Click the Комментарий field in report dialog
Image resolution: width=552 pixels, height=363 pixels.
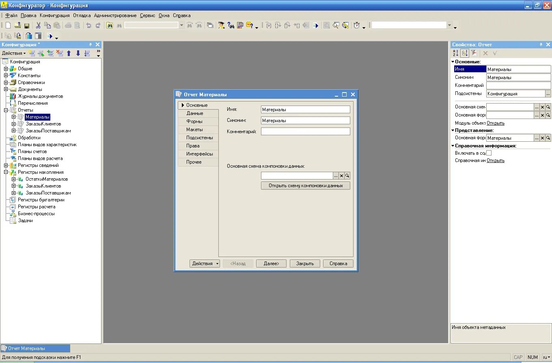pyautogui.click(x=305, y=132)
